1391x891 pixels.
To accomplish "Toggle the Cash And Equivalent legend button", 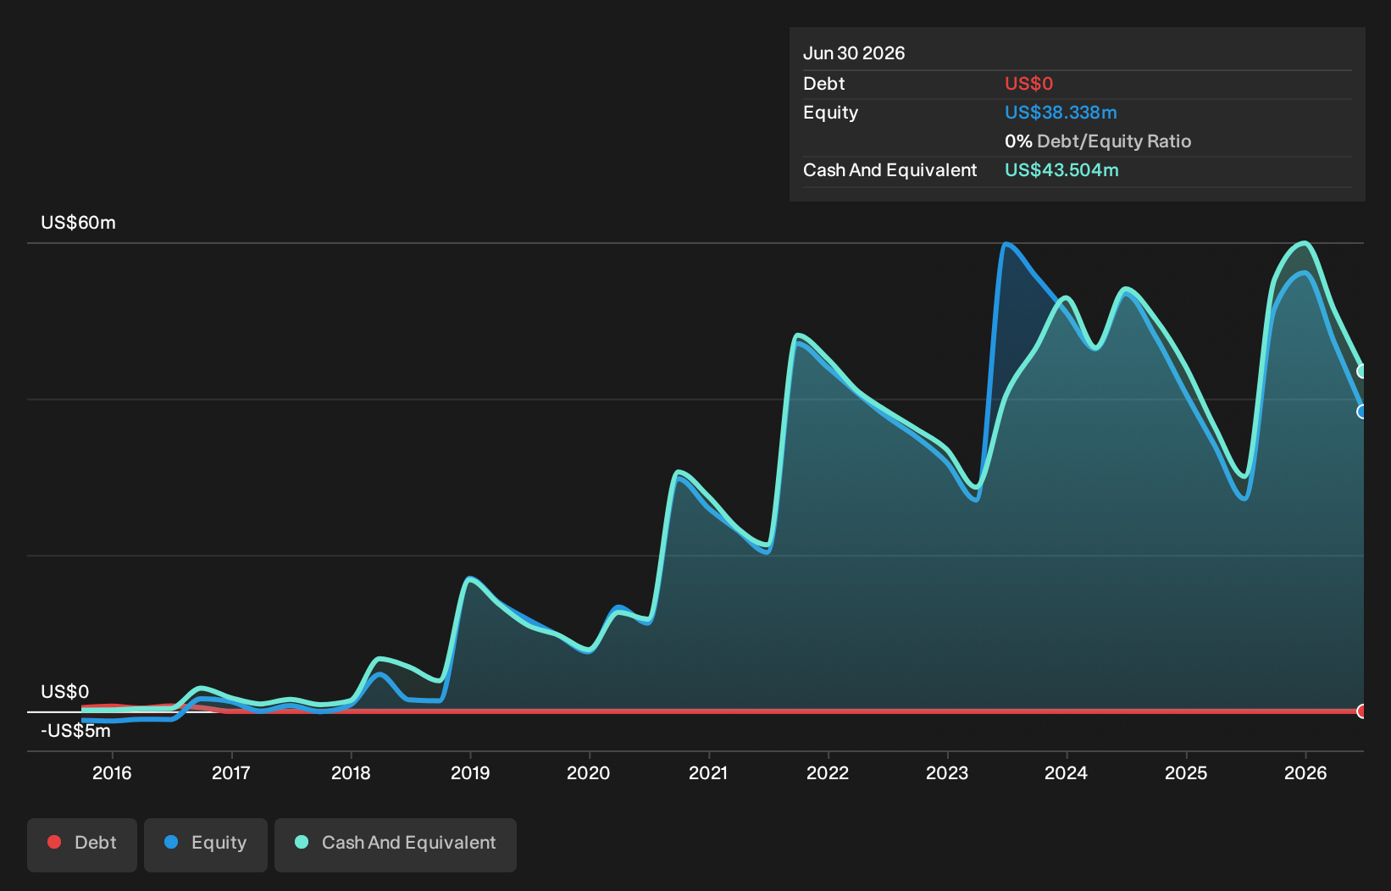I will (x=396, y=844).
